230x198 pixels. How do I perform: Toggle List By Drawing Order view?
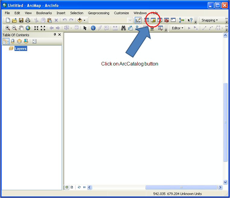coord(6,41)
